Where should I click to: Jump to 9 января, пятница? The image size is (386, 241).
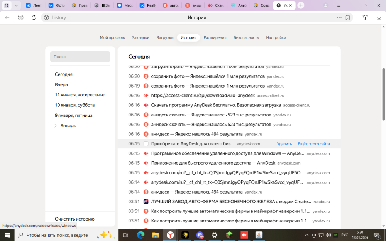click(x=74, y=115)
